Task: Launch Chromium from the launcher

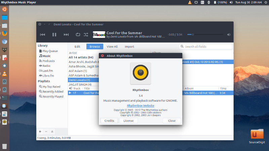Action: [x=4, y=42]
